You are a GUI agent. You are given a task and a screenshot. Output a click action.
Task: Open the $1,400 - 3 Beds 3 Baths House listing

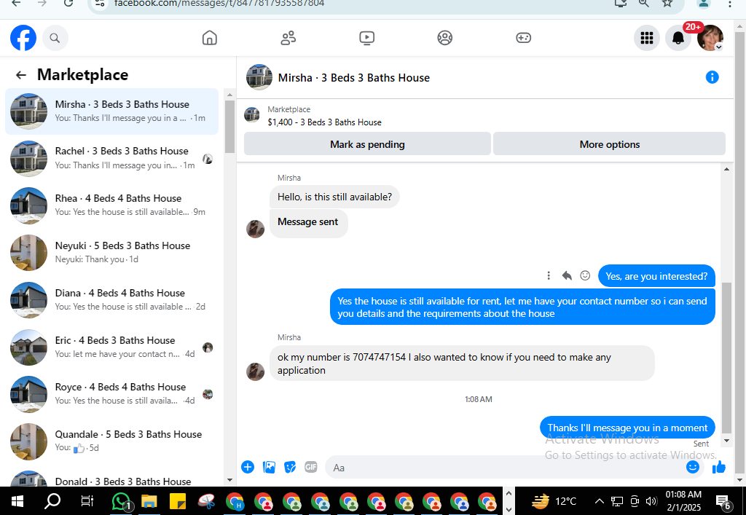[x=324, y=122]
